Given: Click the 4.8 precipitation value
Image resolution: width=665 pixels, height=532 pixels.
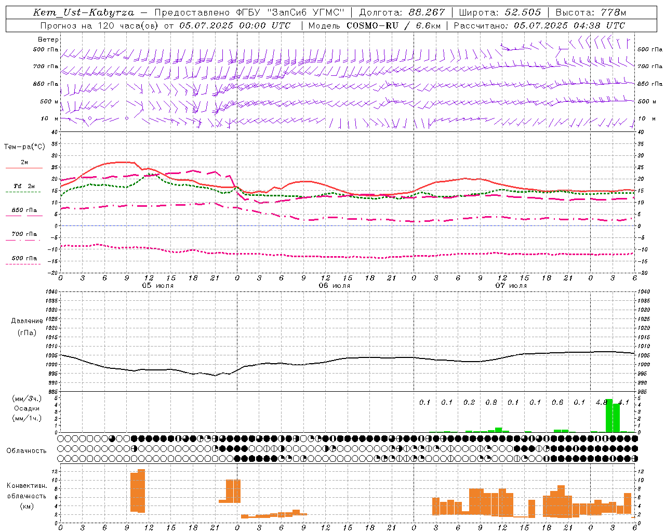Looking at the screenshot, I should pos(602,403).
